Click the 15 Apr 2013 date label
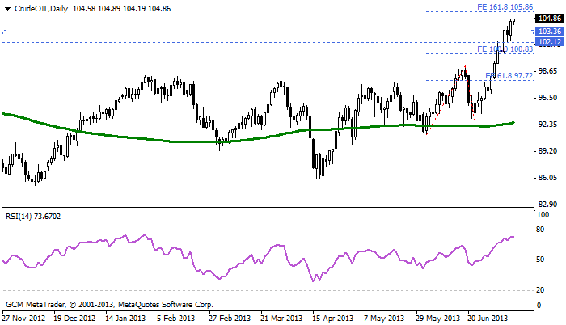 click(x=329, y=319)
